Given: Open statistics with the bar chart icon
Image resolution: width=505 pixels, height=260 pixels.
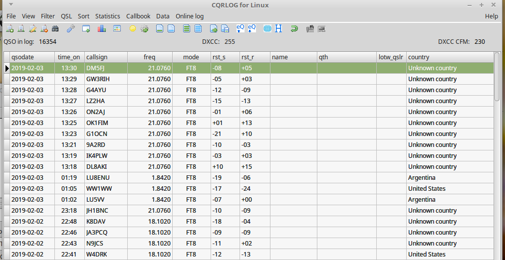Looking at the screenshot, I should pos(102,29).
